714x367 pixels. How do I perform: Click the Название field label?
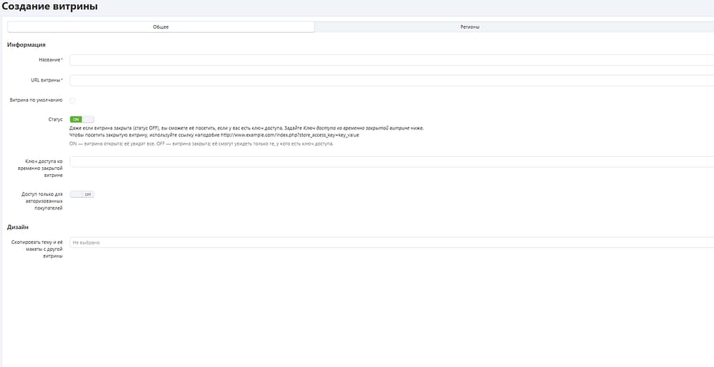click(50, 60)
